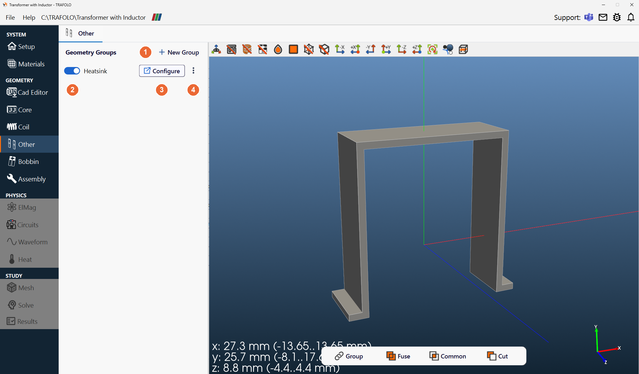Set view direction to +X

pos(355,49)
